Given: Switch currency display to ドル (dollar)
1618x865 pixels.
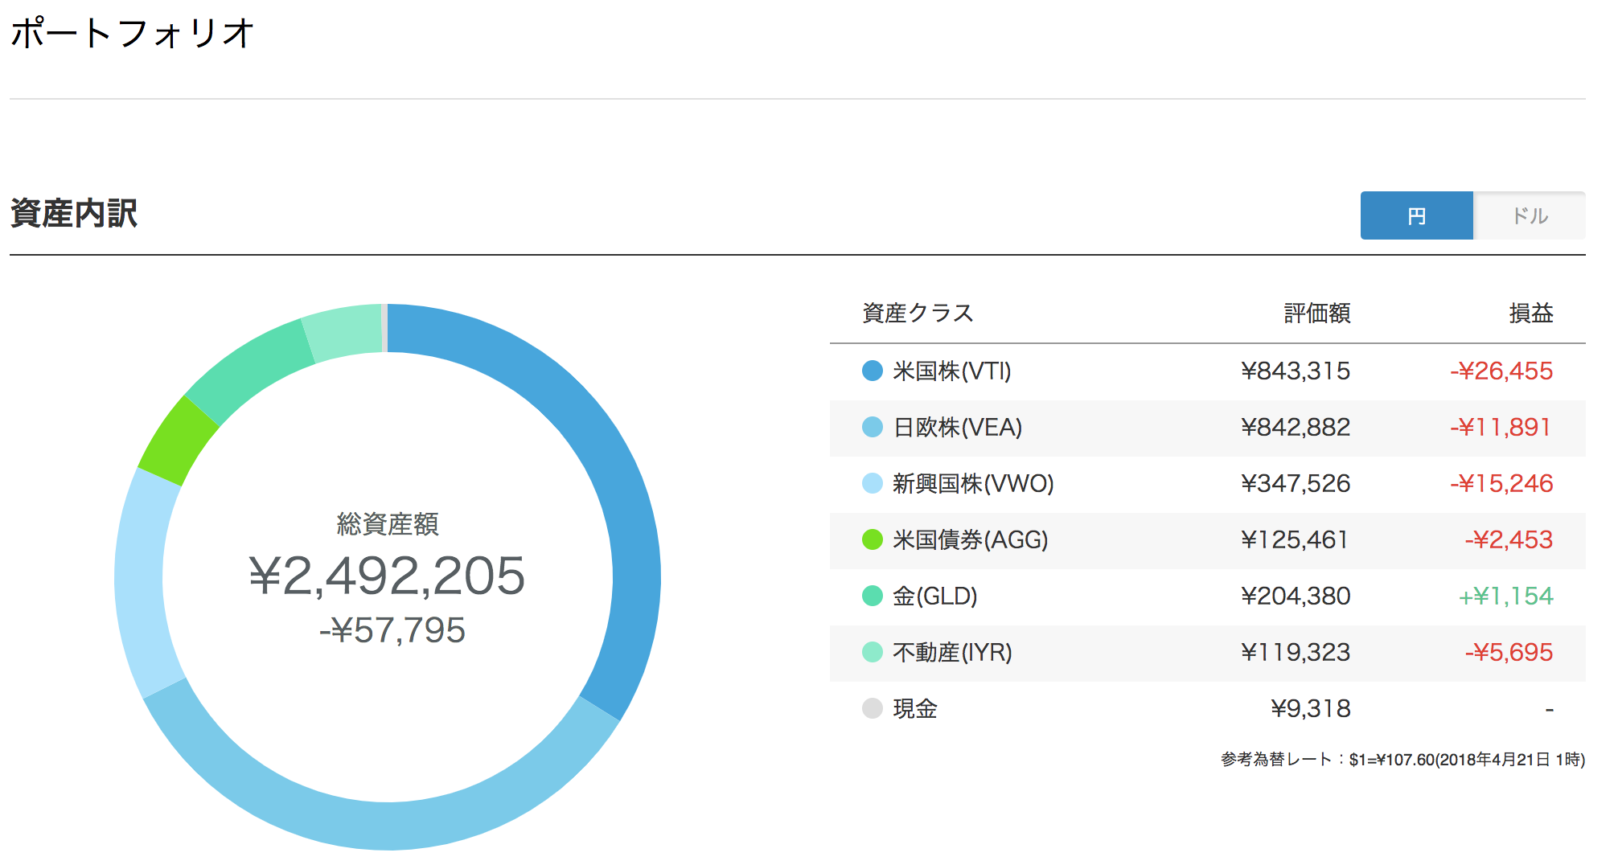Looking at the screenshot, I should [1530, 215].
